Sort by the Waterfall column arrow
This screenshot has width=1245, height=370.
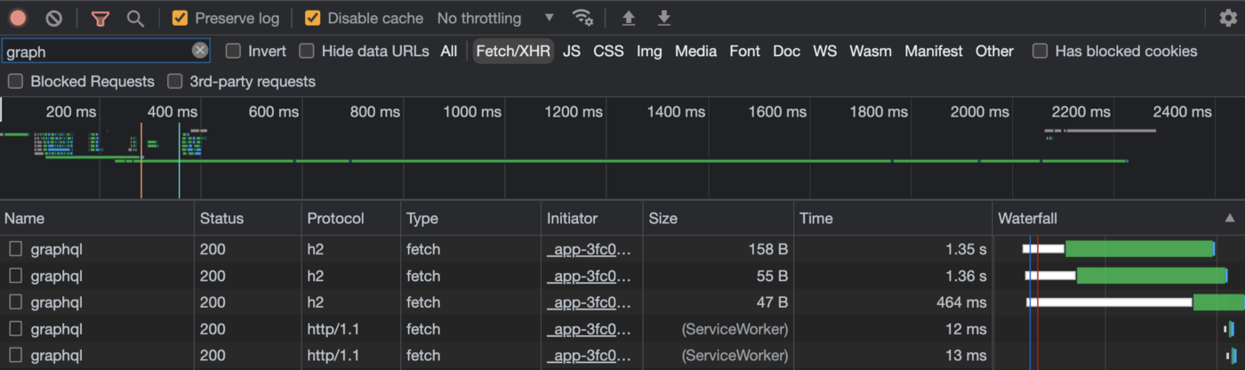1229,218
